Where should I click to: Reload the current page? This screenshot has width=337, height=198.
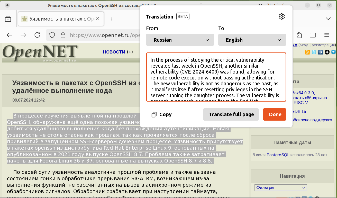click(37, 35)
